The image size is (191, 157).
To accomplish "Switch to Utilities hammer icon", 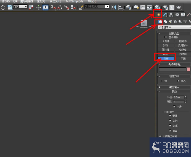I will coord(189,15).
